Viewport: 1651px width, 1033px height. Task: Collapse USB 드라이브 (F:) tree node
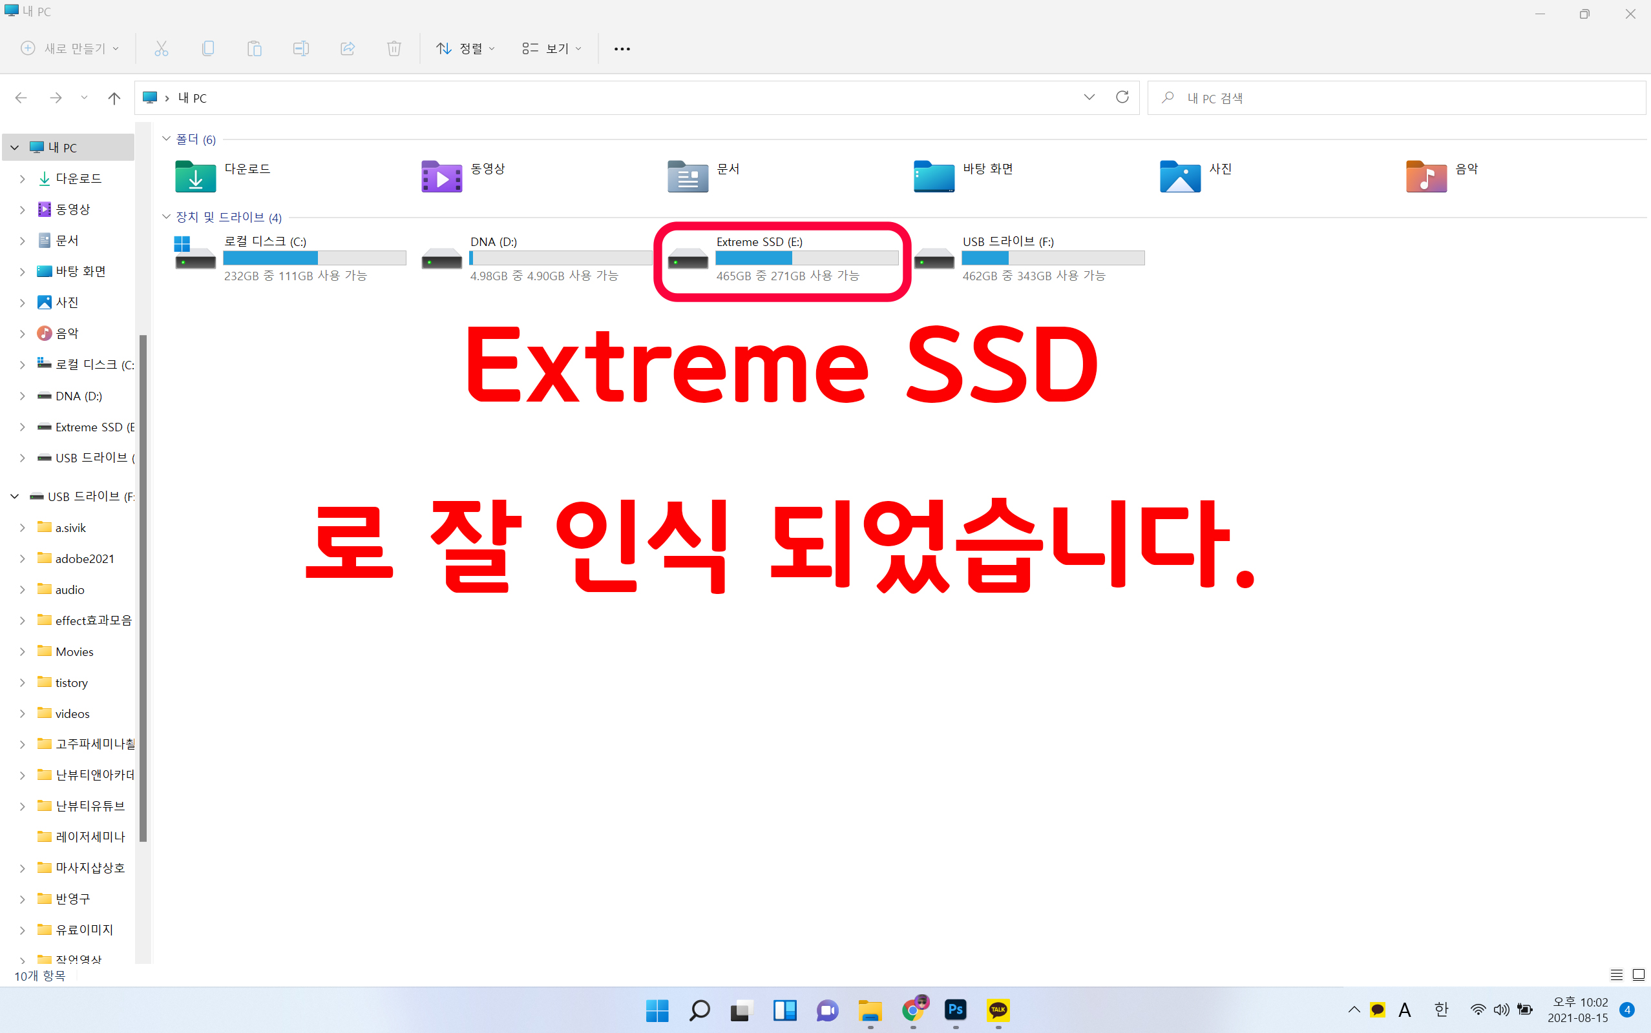click(x=14, y=496)
